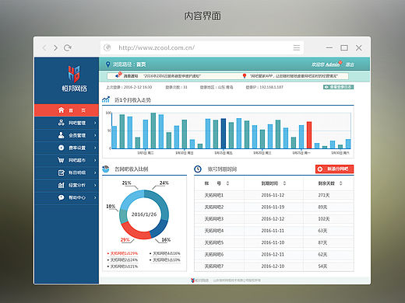Expand the 网吧管理 chevron
This screenshot has height=303, width=405.
pos(95,123)
